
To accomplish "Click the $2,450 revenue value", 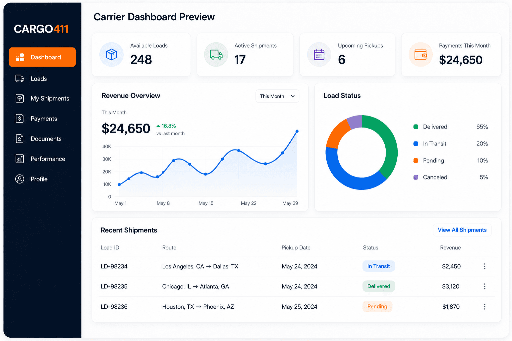I will 451,266.
